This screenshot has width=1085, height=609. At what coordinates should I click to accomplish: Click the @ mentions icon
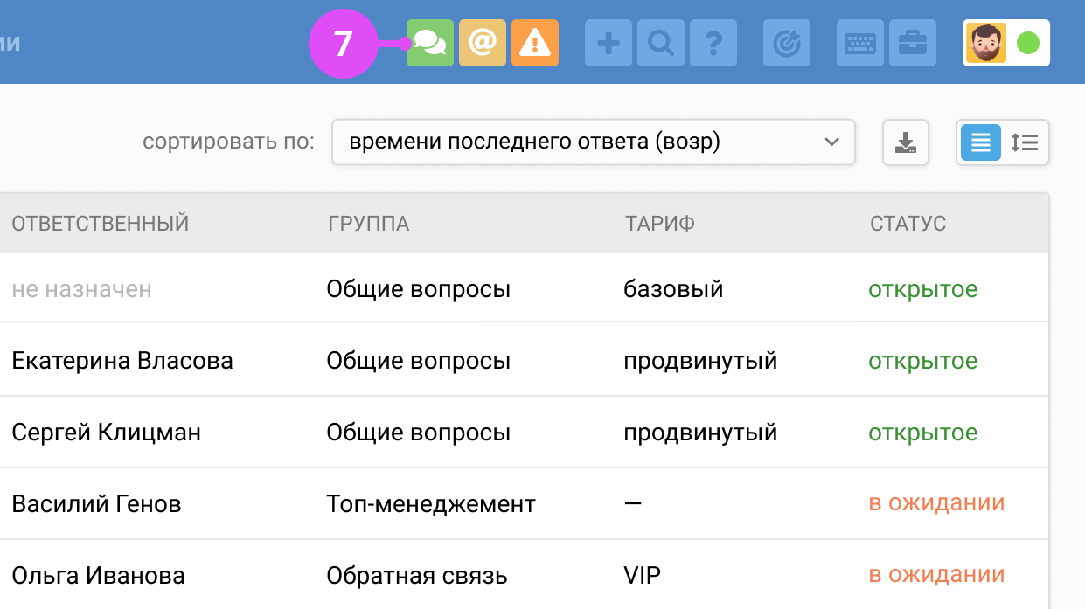[483, 42]
